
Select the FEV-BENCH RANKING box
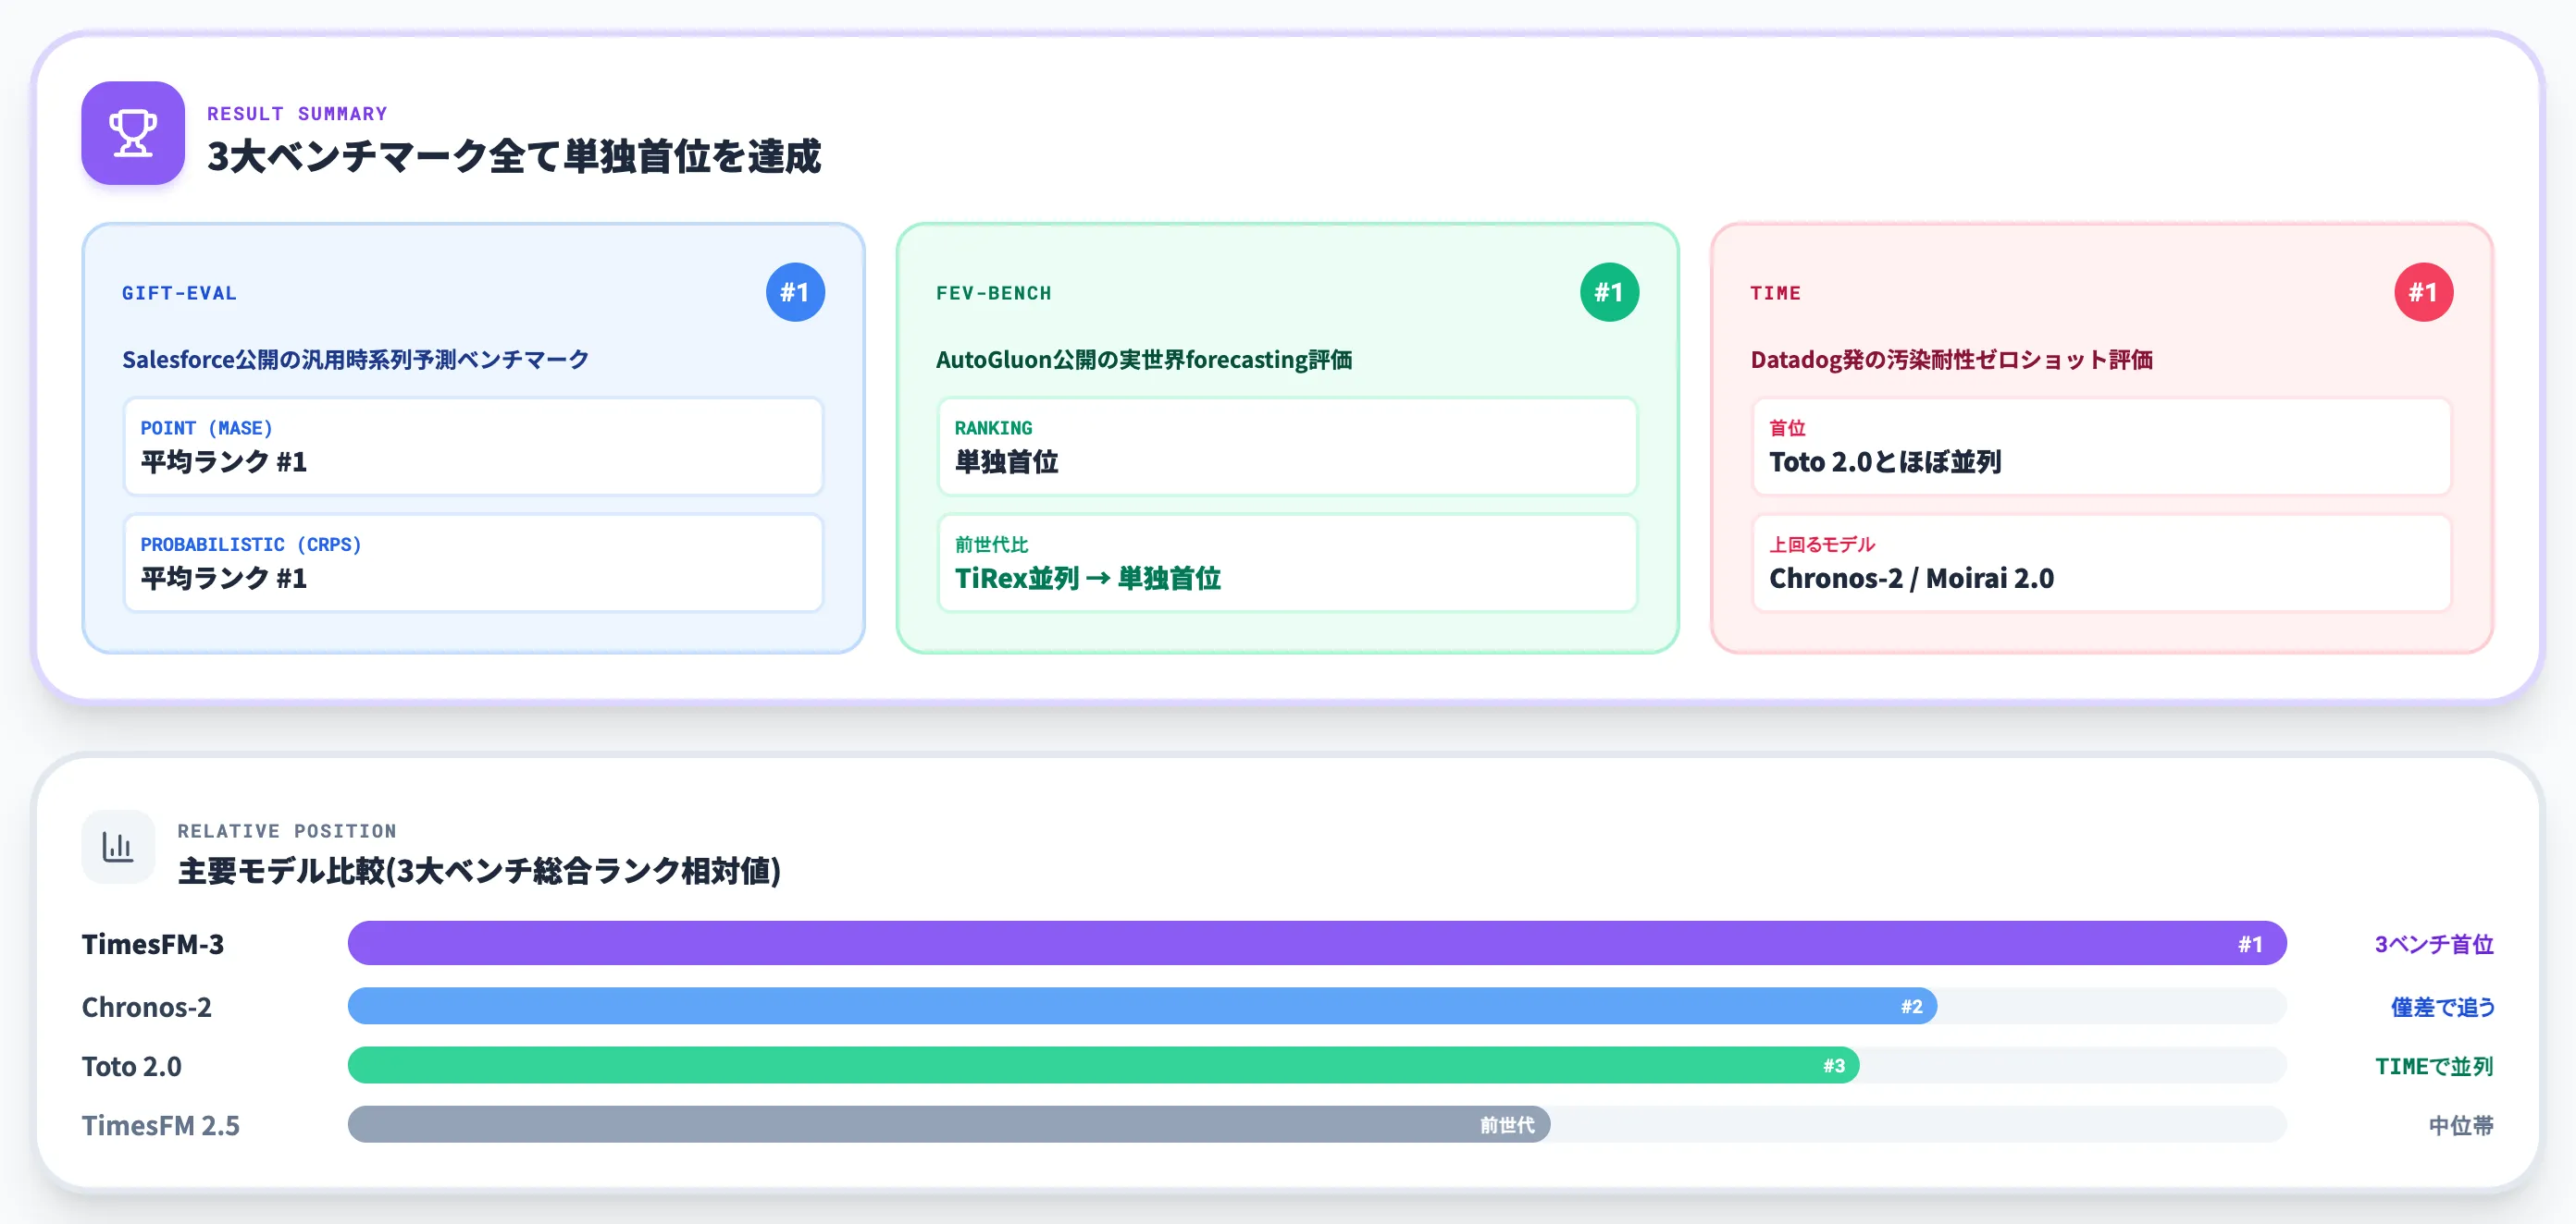click(1287, 446)
